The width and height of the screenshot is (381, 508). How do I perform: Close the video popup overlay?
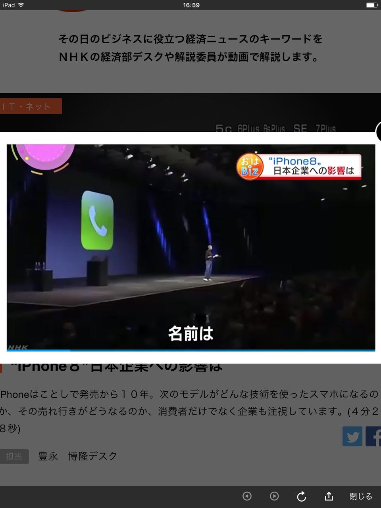click(x=379, y=131)
